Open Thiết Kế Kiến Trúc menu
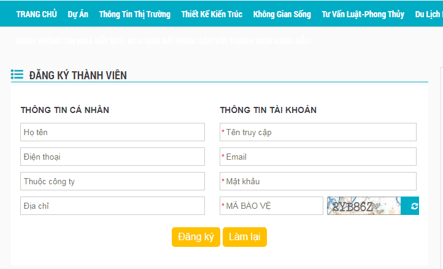The width and height of the screenshot is (443, 269). click(212, 14)
